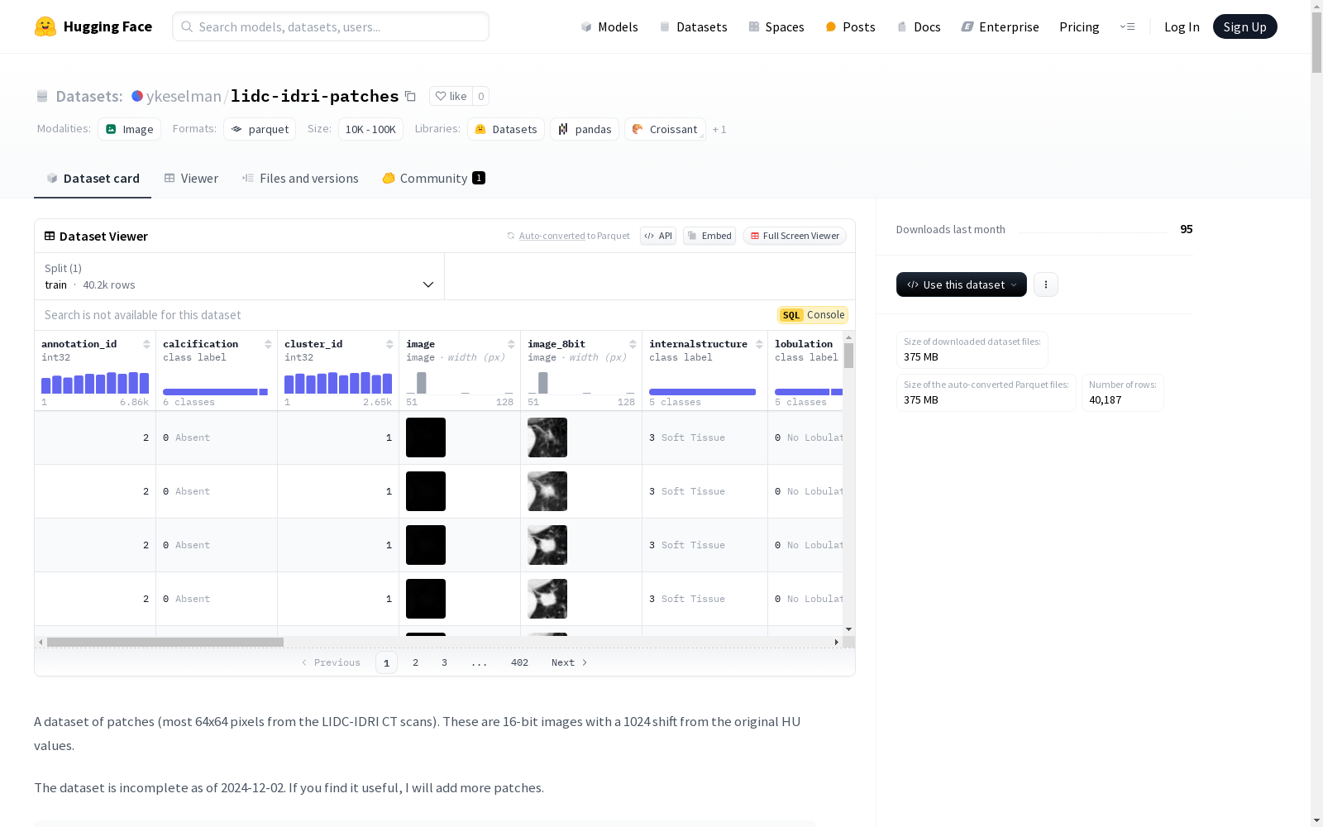Click the search models input field

[x=331, y=26]
